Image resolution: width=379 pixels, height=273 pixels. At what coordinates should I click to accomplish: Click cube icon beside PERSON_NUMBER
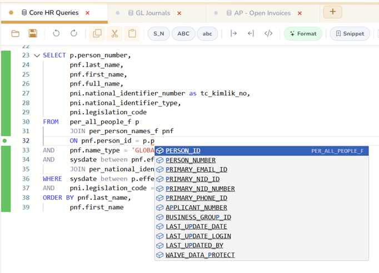tap(160, 160)
